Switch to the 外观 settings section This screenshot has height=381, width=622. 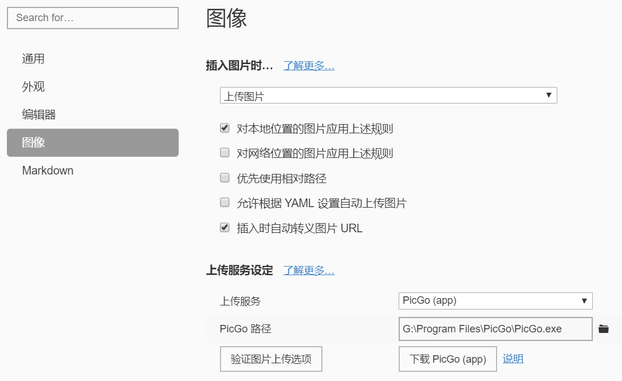pyautogui.click(x=33, y=87)
